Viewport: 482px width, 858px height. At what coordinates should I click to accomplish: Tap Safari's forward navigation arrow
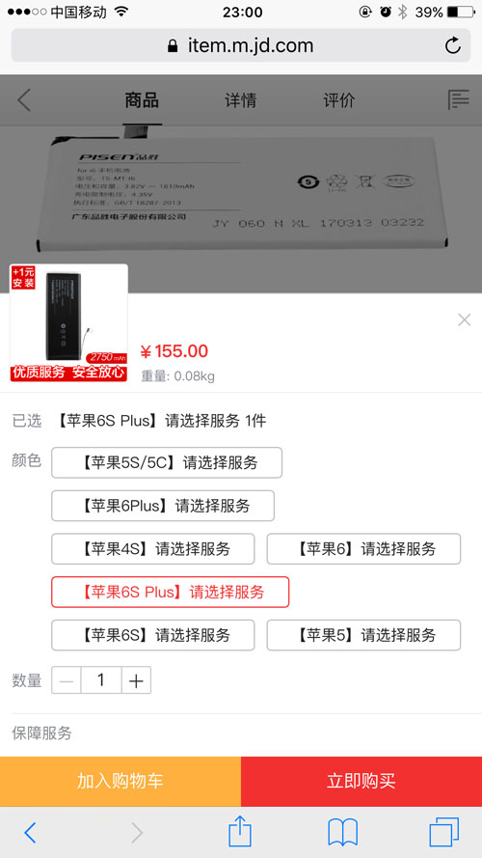137,832
